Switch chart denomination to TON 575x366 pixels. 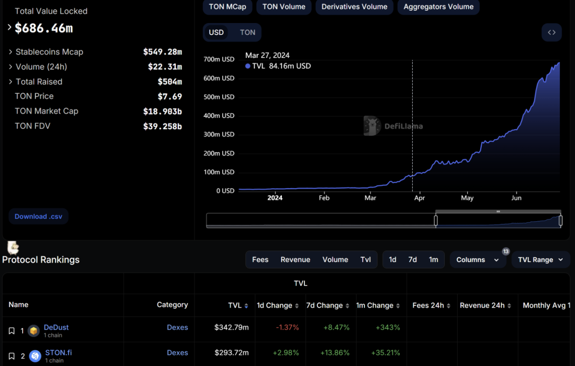click(x=248, y=33)
